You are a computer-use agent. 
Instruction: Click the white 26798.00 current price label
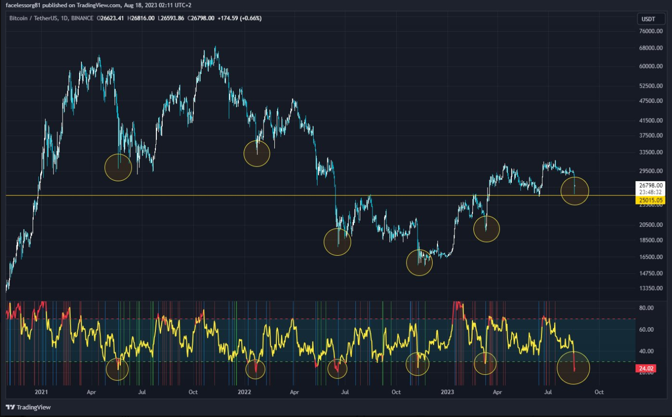click(650, 185)
